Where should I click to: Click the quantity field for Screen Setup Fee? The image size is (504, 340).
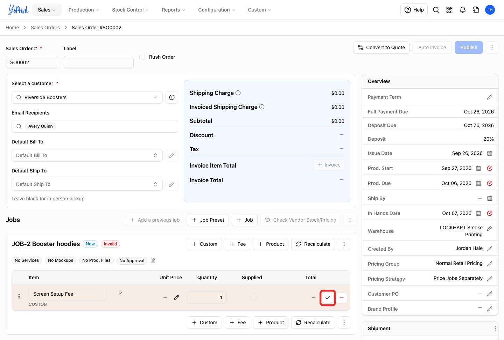[x=207, y=297]
